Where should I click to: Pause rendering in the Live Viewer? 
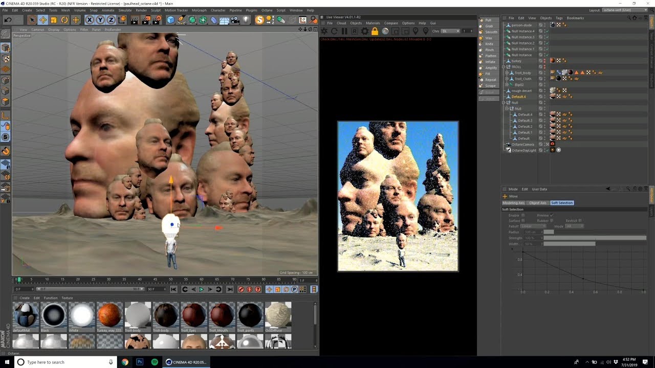[x=344, y=31]
